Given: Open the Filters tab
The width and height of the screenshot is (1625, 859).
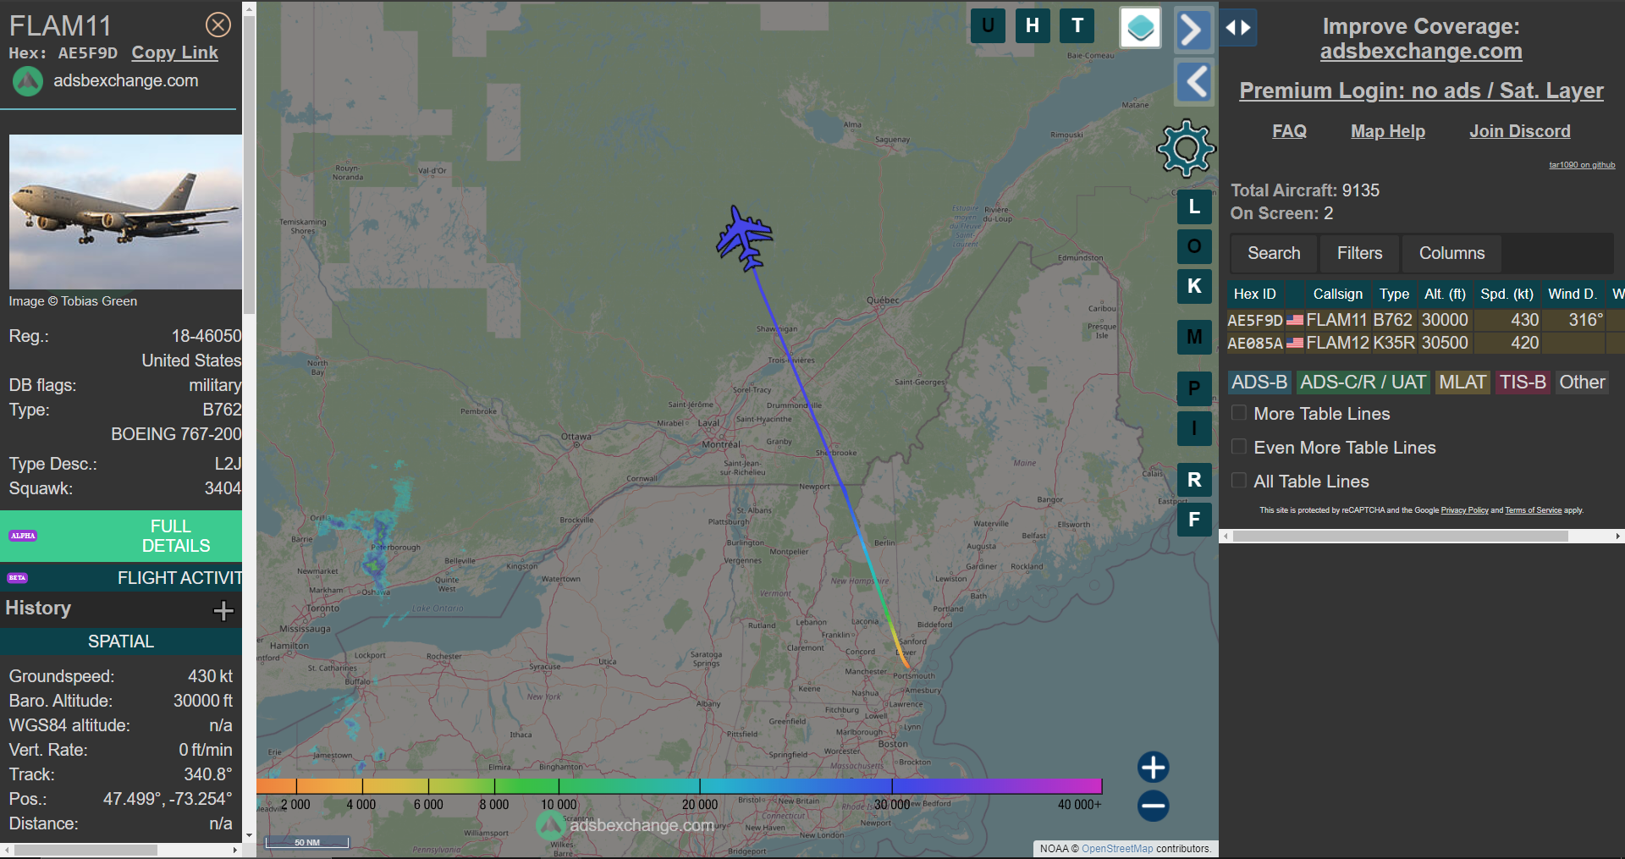Looking at the screenshot, I should pos(1359,253).
